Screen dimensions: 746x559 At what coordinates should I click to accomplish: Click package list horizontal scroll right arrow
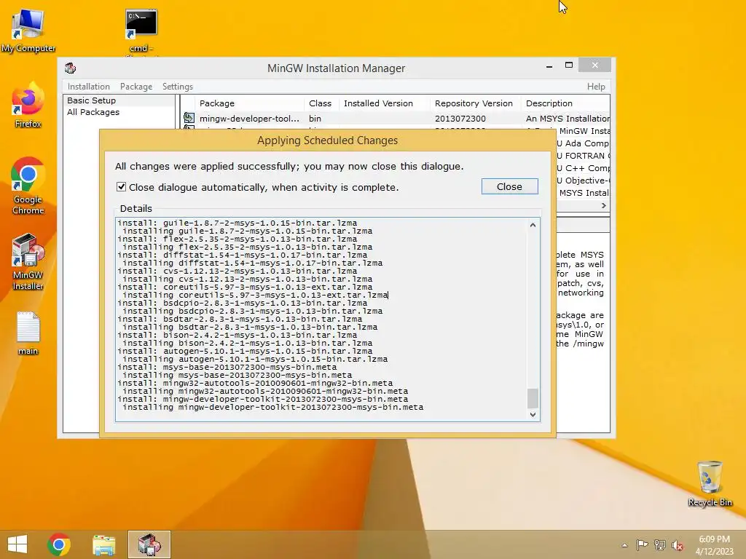[x=604, y=205]
